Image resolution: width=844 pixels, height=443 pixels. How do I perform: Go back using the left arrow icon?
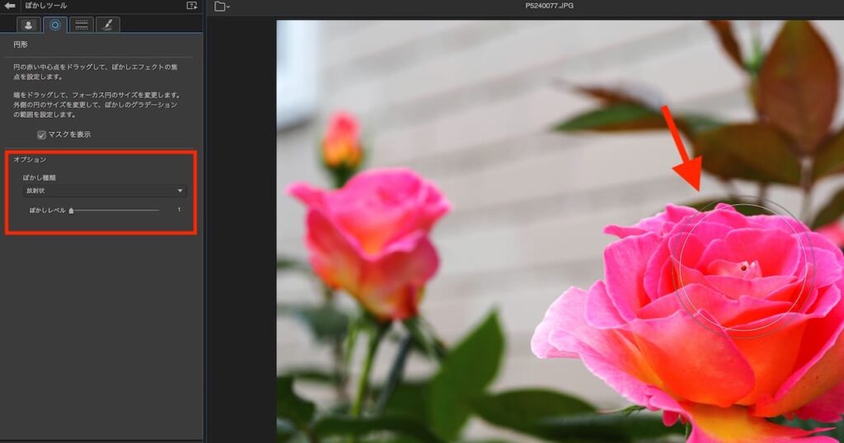[x=10, y=6]
